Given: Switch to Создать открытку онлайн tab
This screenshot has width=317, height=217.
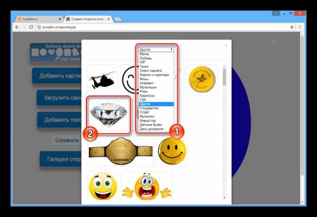Looking at the screenshot, I should click(87, 19).
